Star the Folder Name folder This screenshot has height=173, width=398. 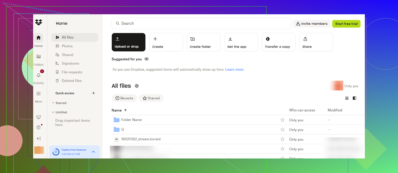[x=282, y=120]
